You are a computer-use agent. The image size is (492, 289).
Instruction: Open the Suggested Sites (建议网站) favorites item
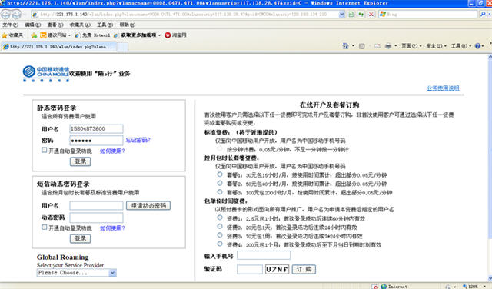click(x=55, y=35)
